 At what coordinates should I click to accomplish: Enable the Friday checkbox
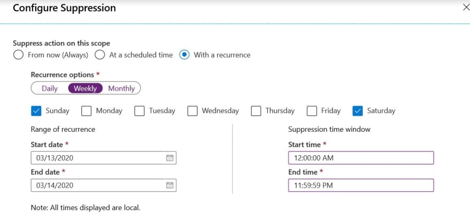[312, 111]
